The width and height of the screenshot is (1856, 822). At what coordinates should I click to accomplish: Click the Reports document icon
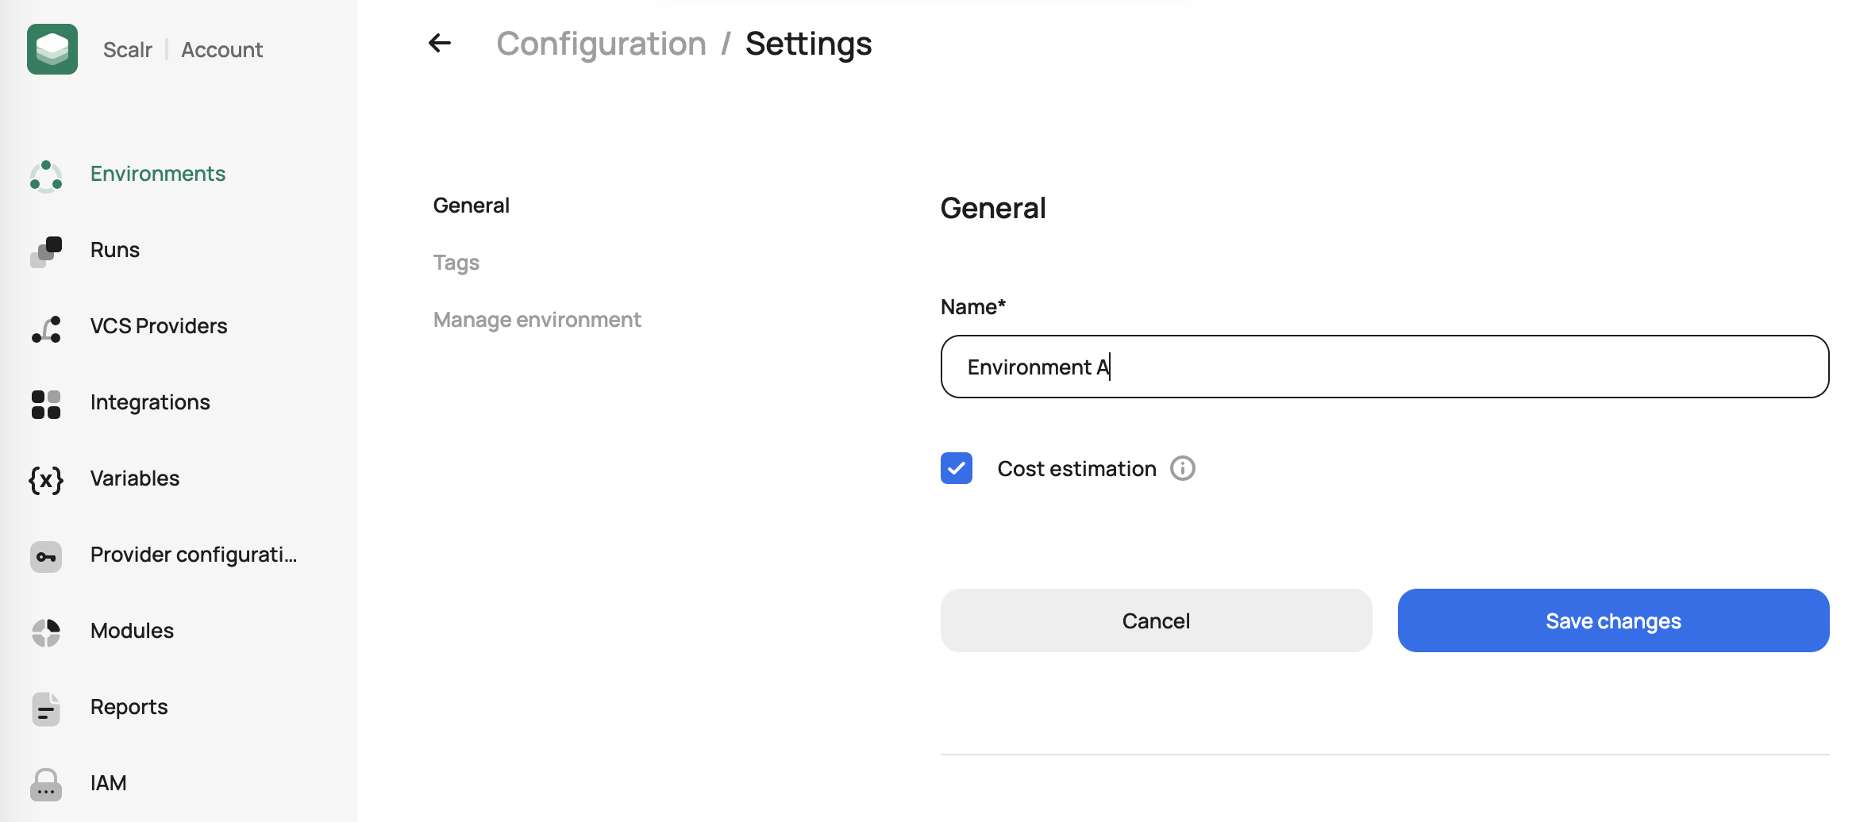[46, 709]
